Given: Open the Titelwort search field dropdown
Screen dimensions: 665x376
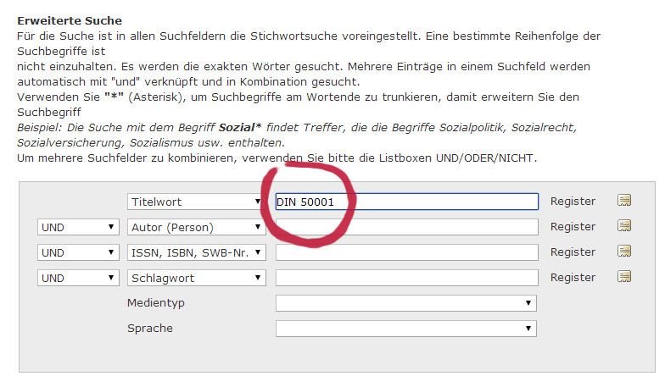Looking at the screenshot, I should [196, 202].
